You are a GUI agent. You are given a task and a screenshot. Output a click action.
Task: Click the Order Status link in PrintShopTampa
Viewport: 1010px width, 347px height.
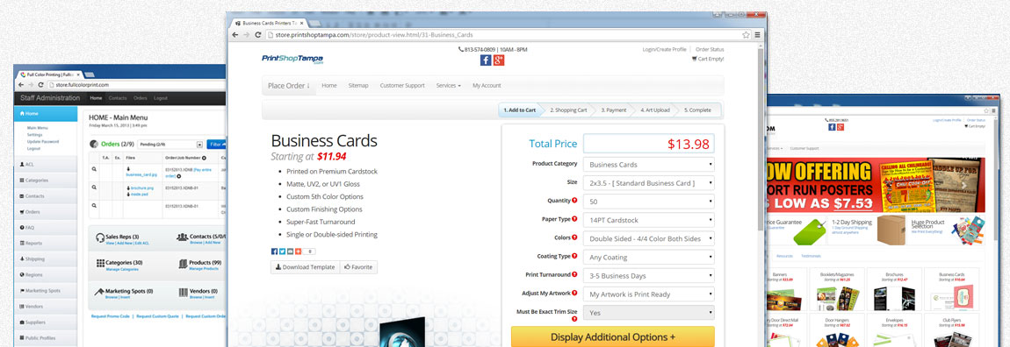709,49
